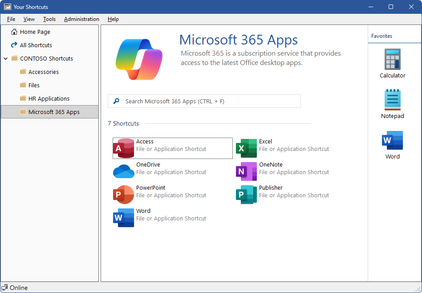Launch PowerPoint shortcut icon

[124, 195]
